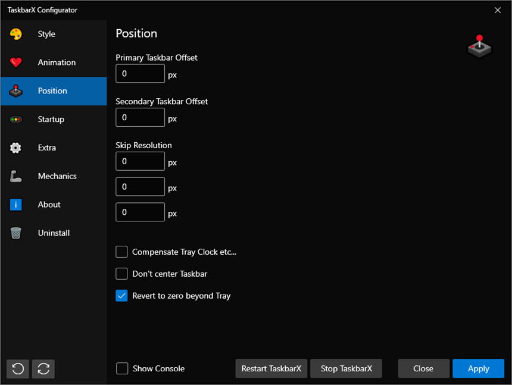Click the Skip Resolution label
Screen dimensions: 512x385
(x=143, y=146)
